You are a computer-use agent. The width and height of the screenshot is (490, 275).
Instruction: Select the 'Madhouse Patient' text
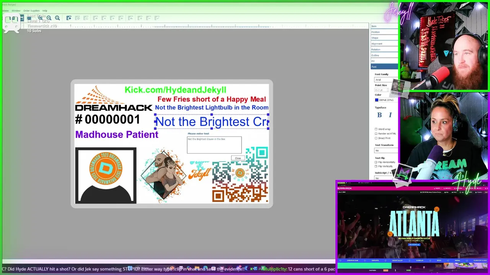coord(117,134)
